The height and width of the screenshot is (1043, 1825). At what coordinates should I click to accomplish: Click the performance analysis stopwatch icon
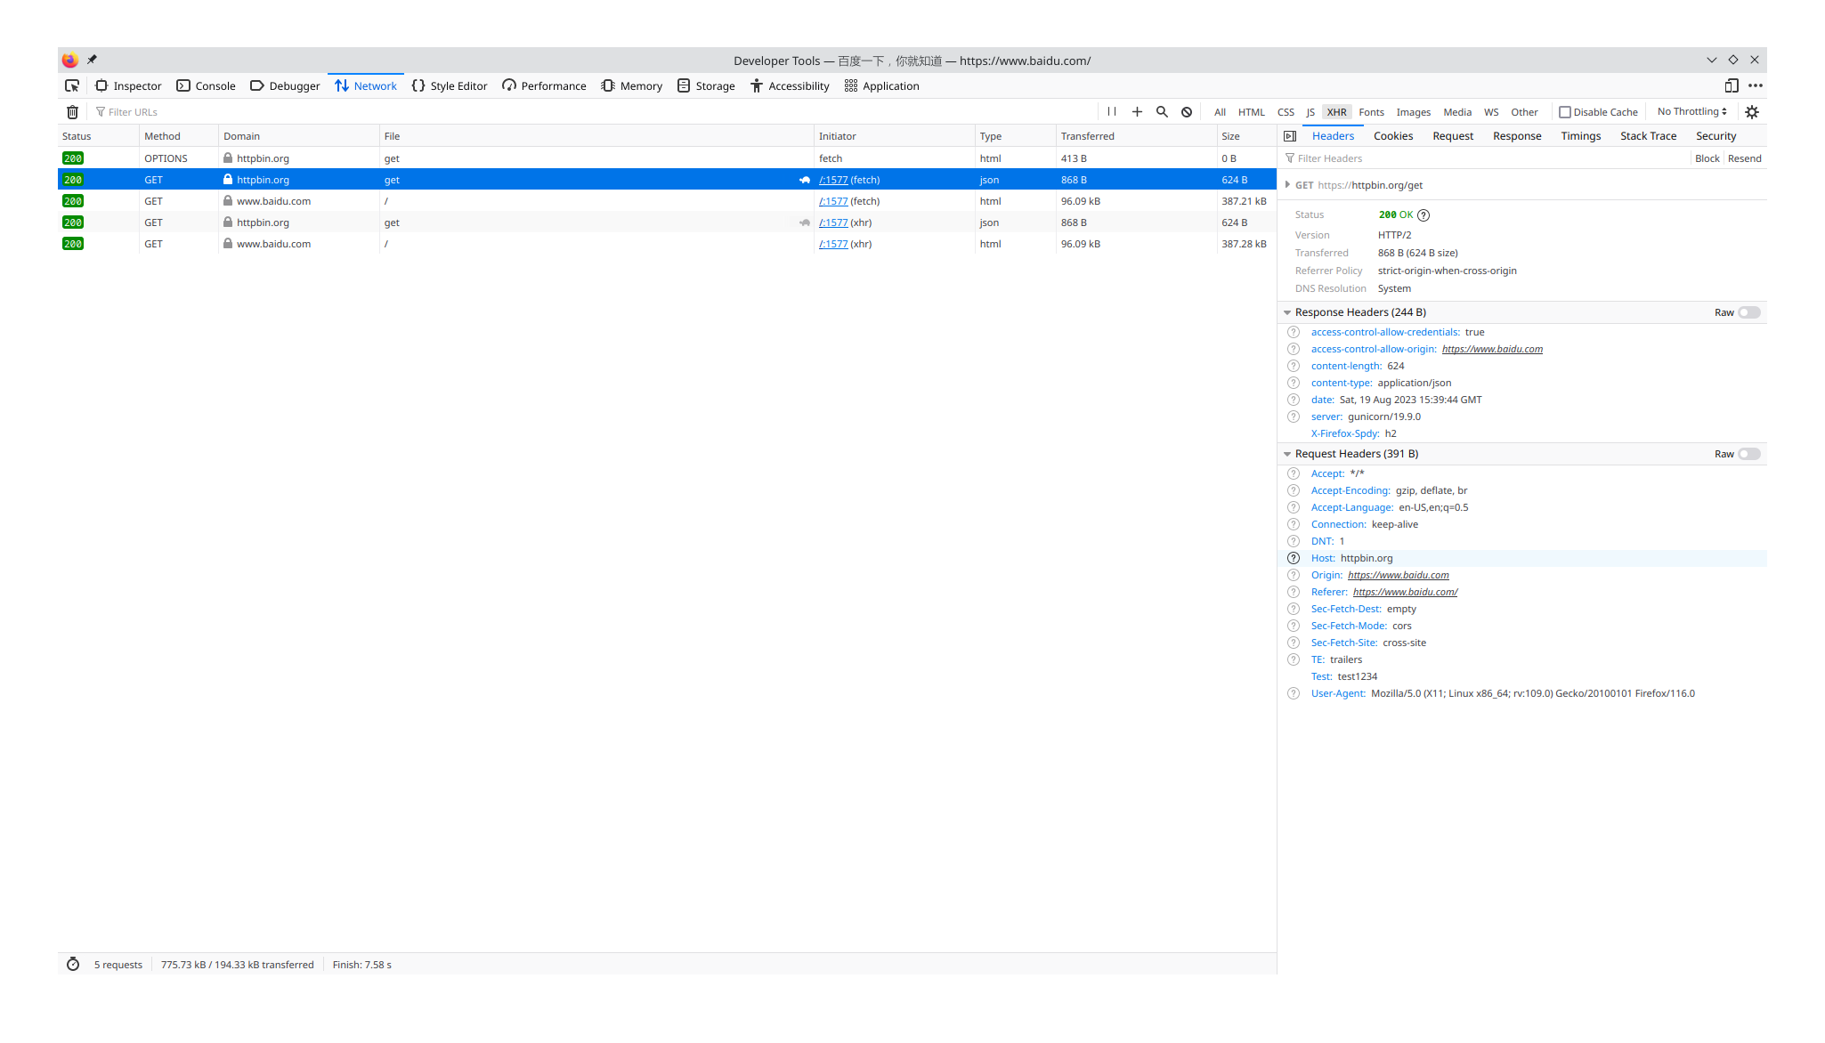click(x=73, y=965)
